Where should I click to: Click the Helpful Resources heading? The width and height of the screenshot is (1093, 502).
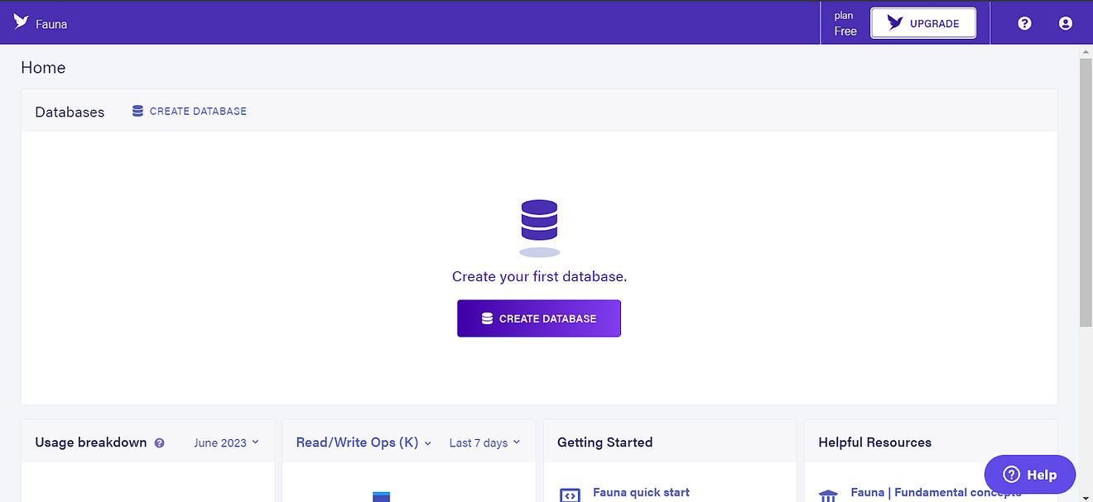(874, 442)
